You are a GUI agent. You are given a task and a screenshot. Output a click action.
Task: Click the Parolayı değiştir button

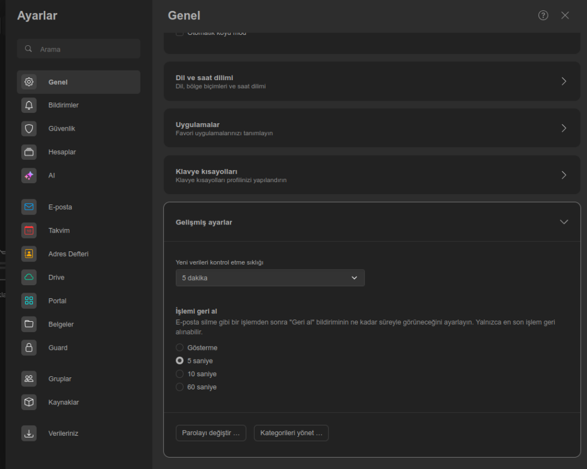(211, 433)
